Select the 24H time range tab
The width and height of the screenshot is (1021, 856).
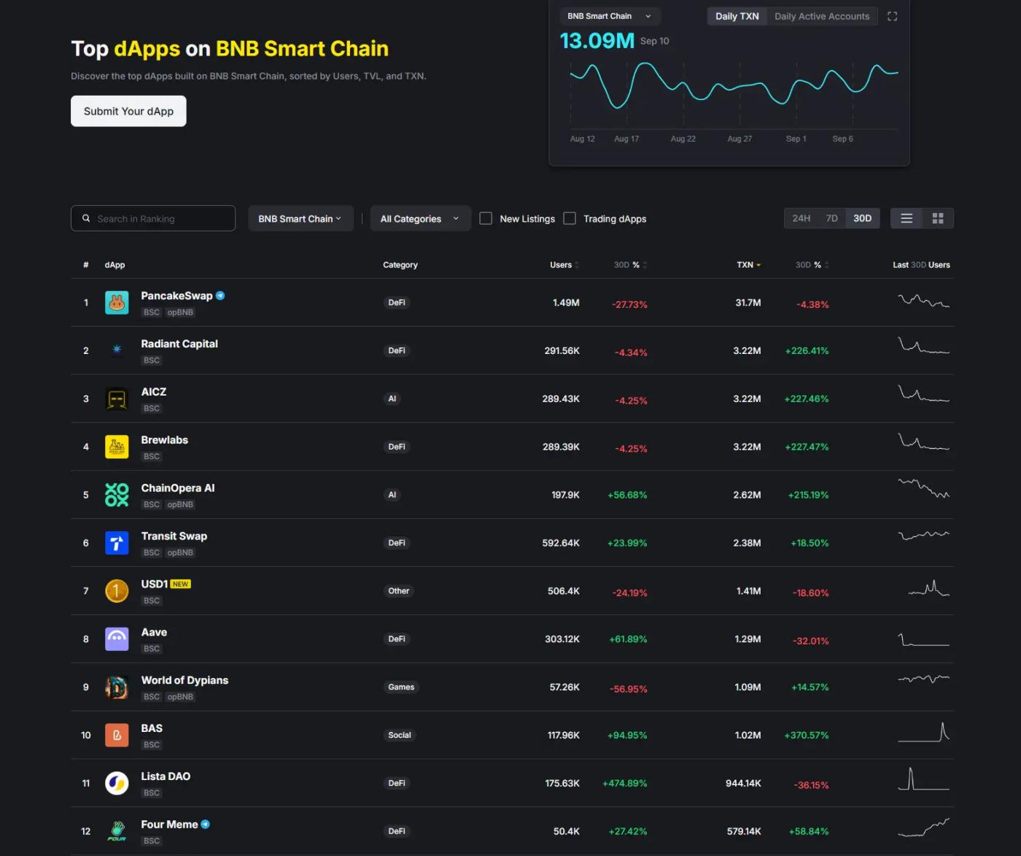(801, 218)
